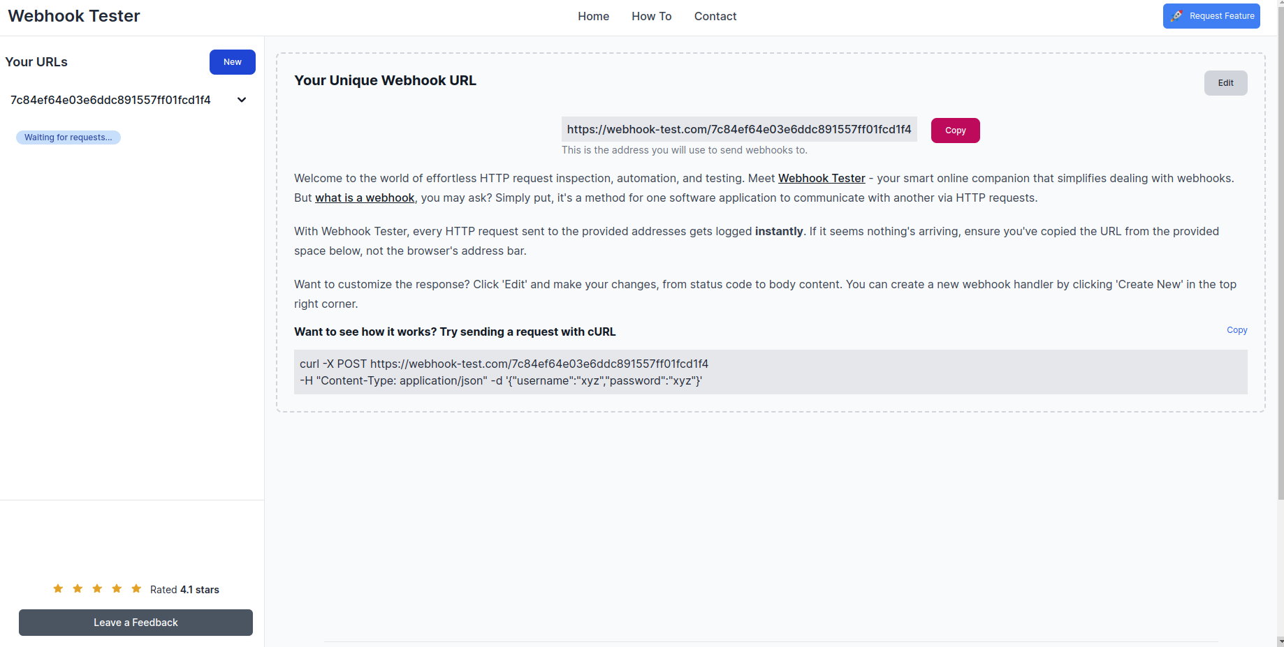Click the second rating star
Screen dimensions: 1284x647
[x=78, y=589]
